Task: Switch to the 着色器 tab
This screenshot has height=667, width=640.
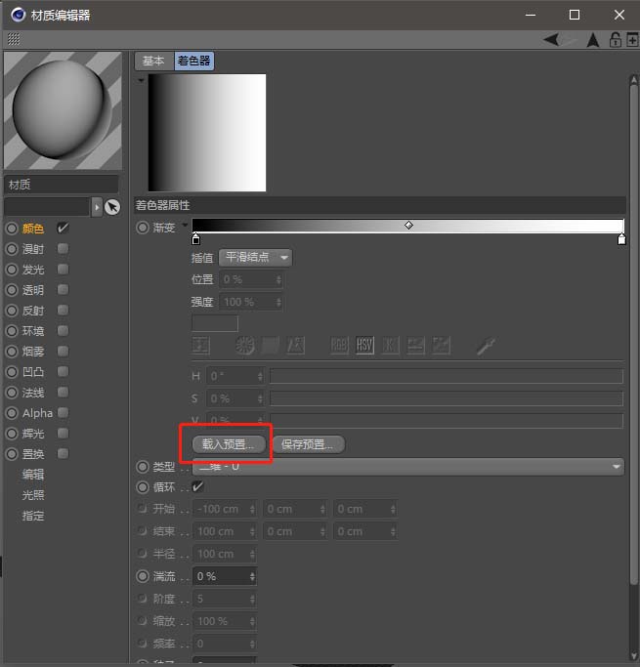Action: (x=194, y=61)
